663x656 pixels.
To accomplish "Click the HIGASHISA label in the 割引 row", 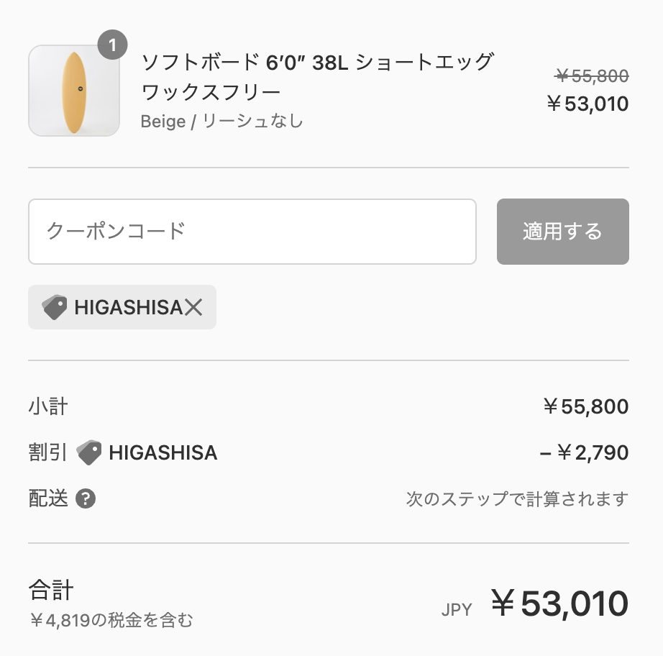I will [163, 453].
